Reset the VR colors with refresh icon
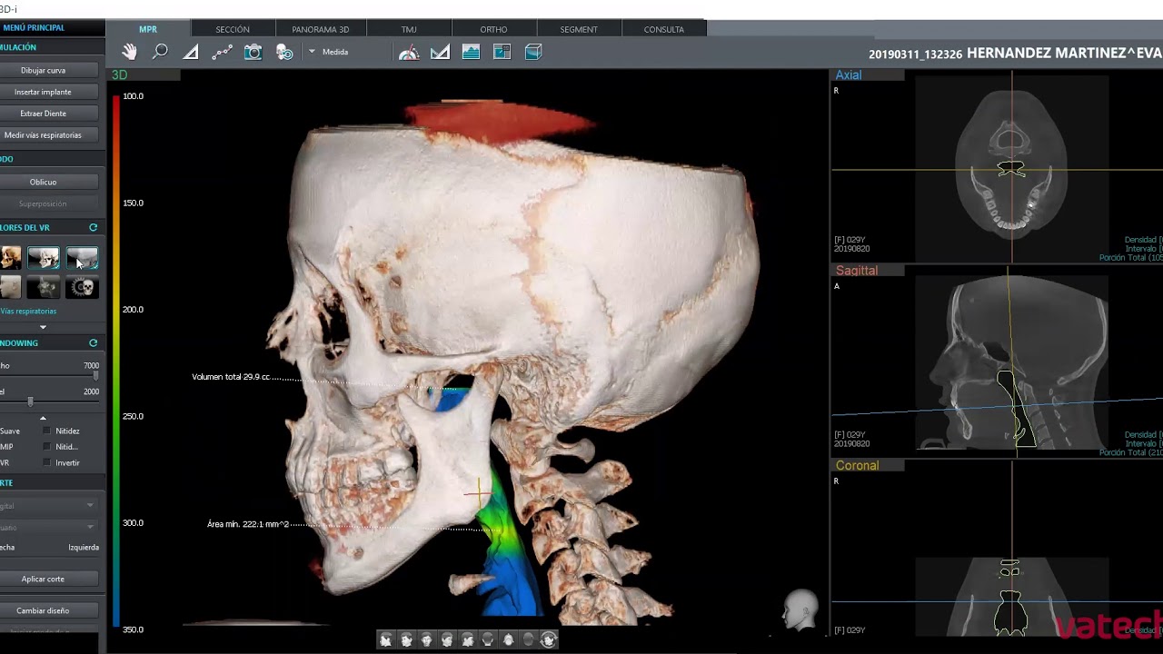This screenshot has height=654, width=1163. click(93, 228)
